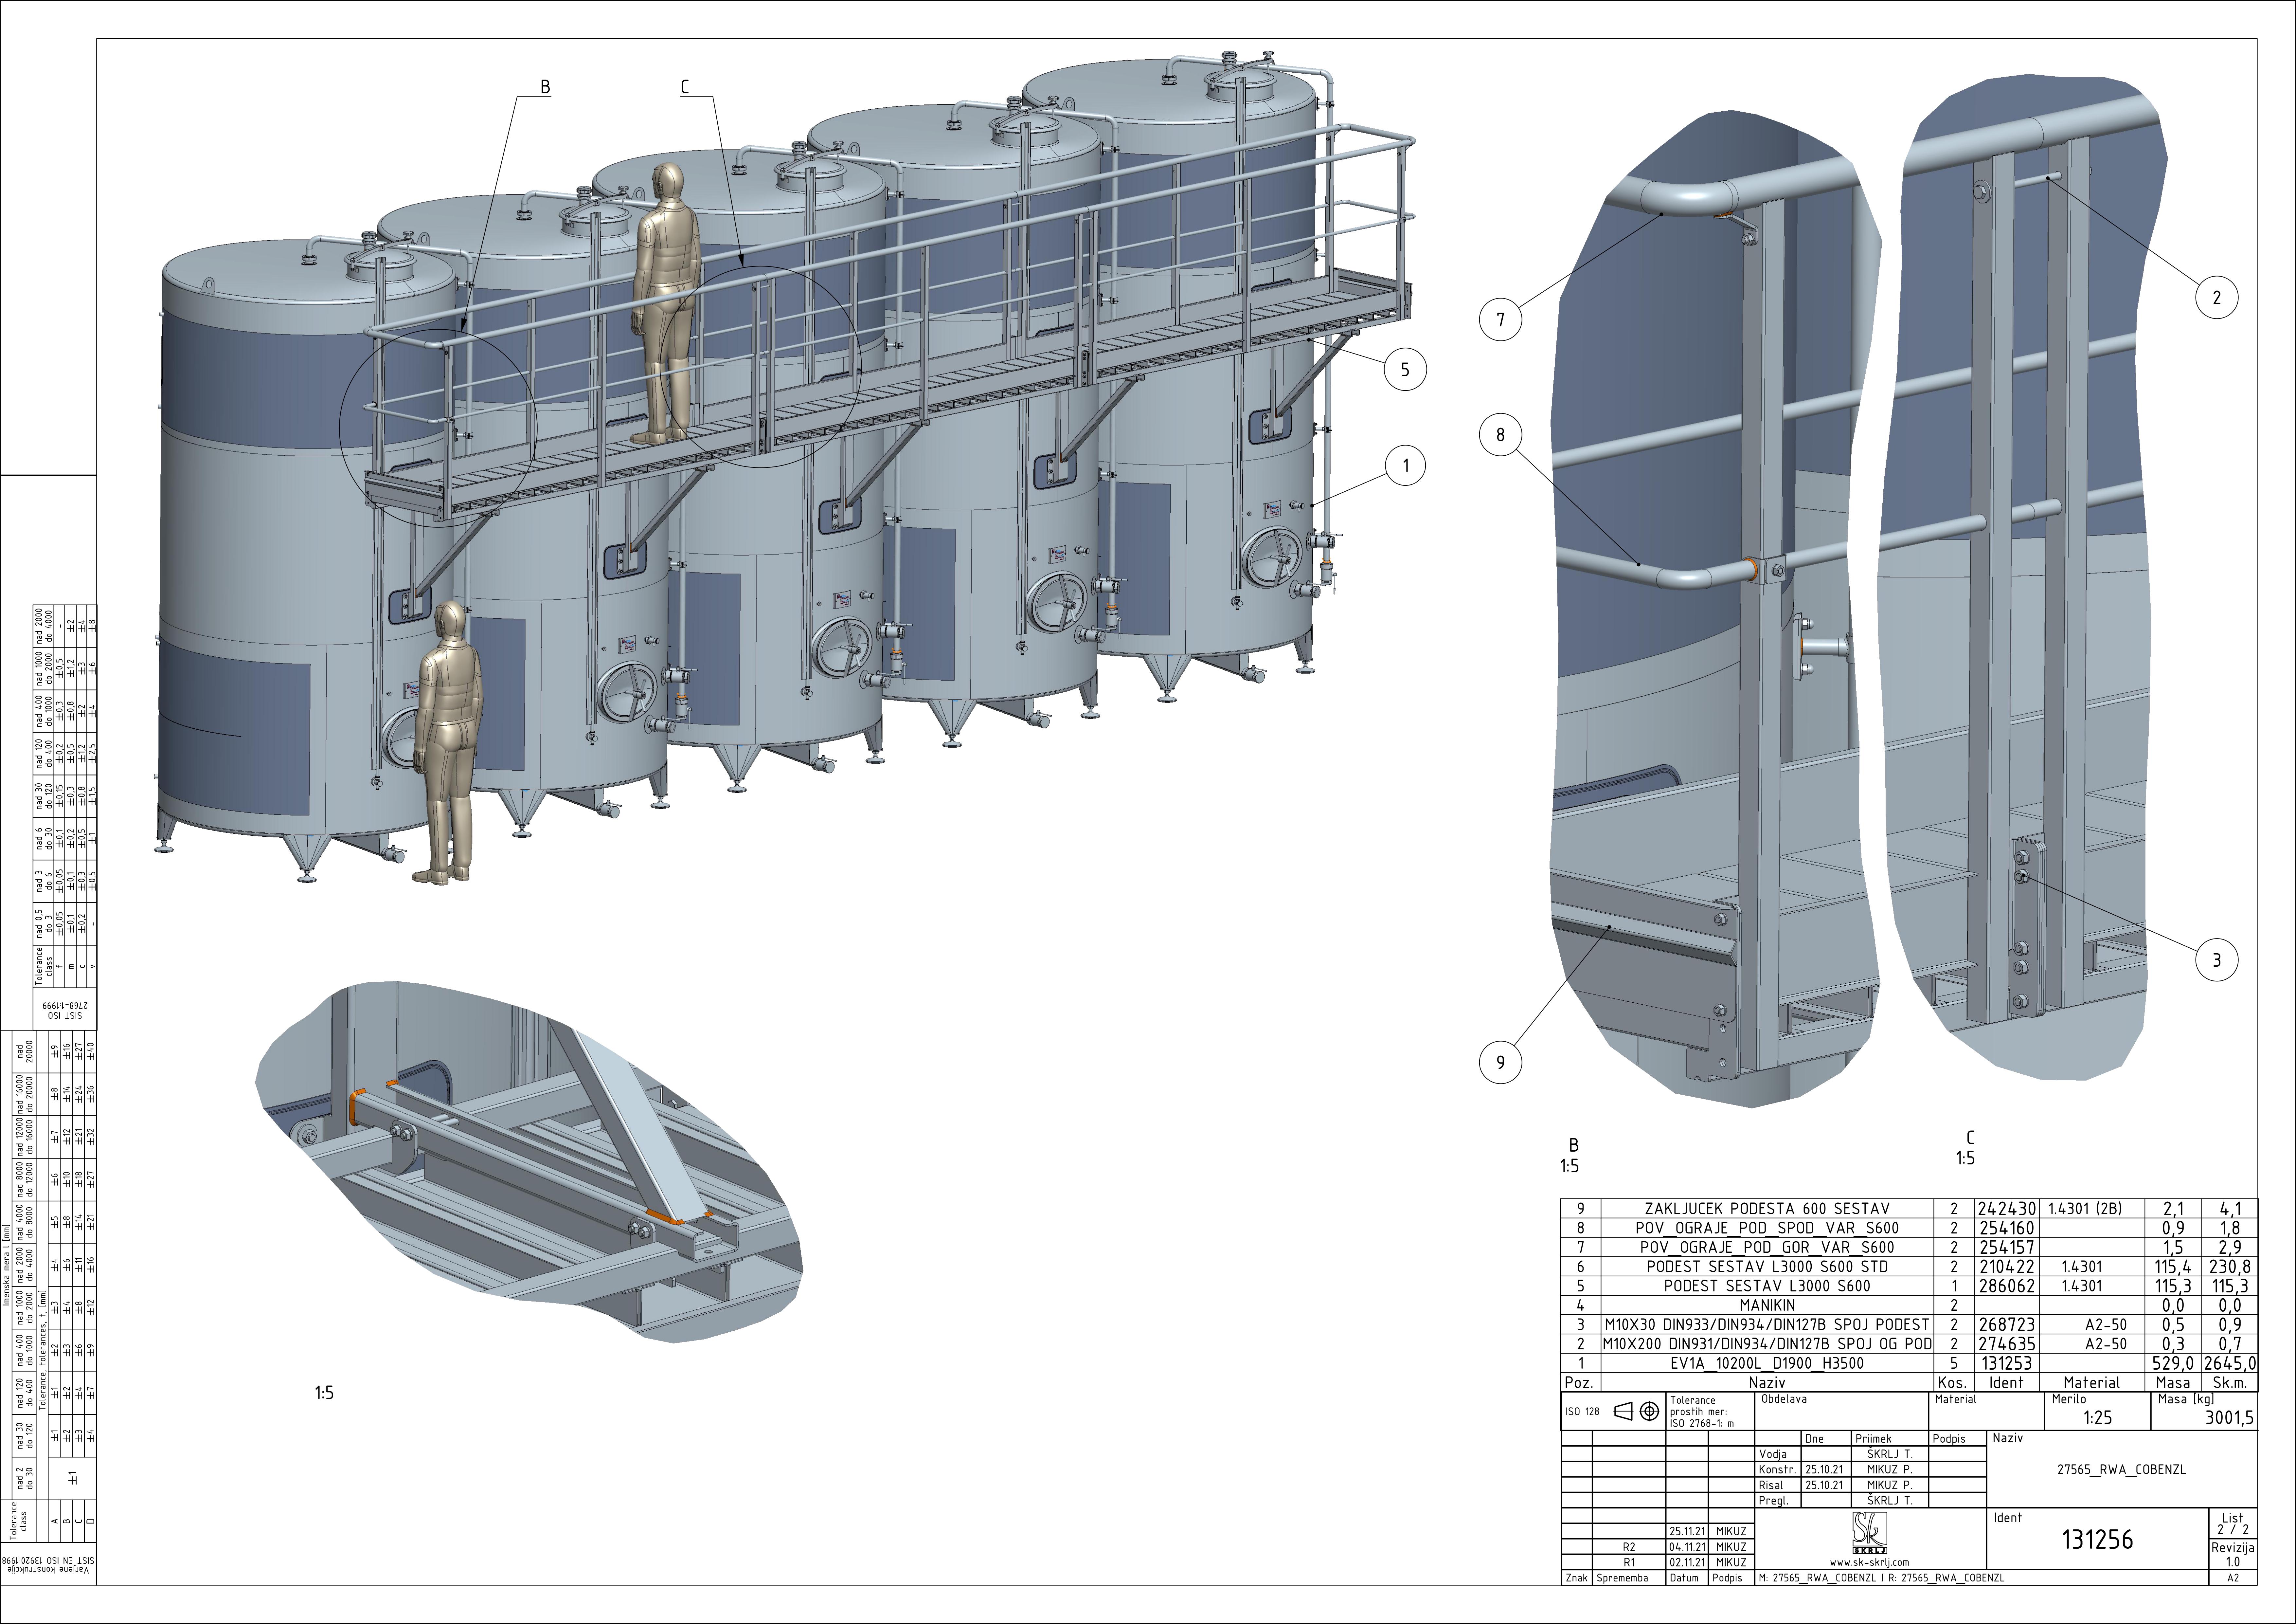Screen dimensions: 2296x1624
Task: Select callout balloon number 9
Action: tap(1500, 1063)
